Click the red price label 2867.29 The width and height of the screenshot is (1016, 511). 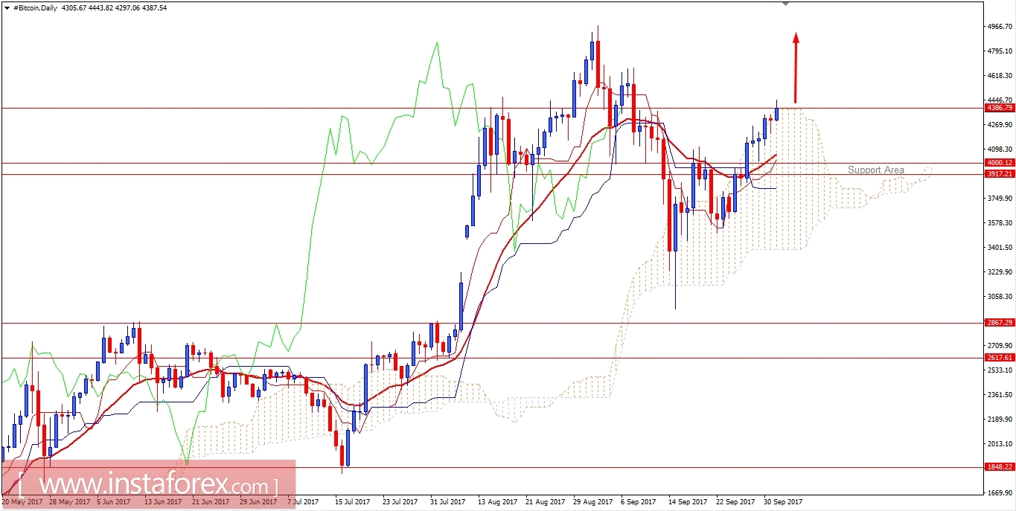click(x=999, y=323)
